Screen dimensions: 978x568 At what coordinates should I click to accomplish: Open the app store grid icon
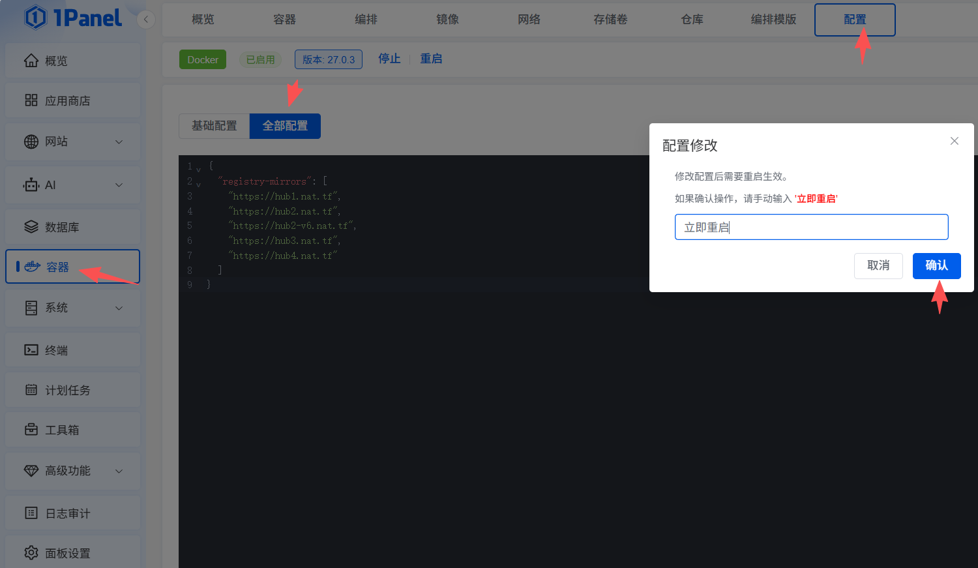point(31,100)
